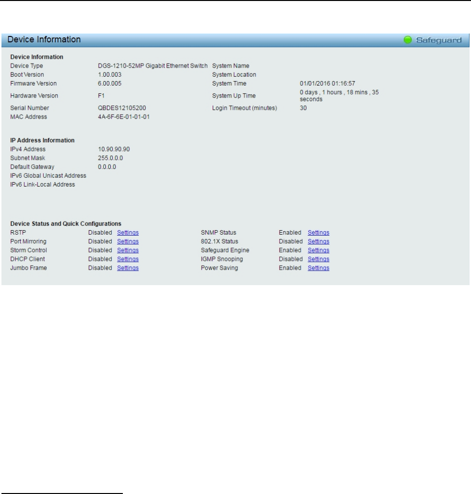Image resolution: width=471 pixels, height=494 pixels.
Task: Click the IPv6 Link-Local Address label
Action: coord(43,185)
